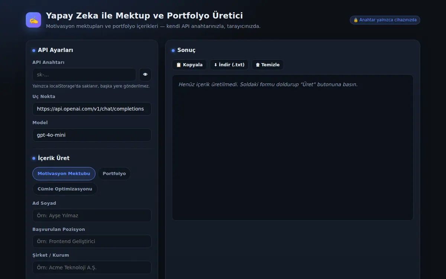This screenshot has width=446, height=279.
Task: Click the 'Anahtar yalnızca cihazınızda' badge
Action: click(385, 20)
